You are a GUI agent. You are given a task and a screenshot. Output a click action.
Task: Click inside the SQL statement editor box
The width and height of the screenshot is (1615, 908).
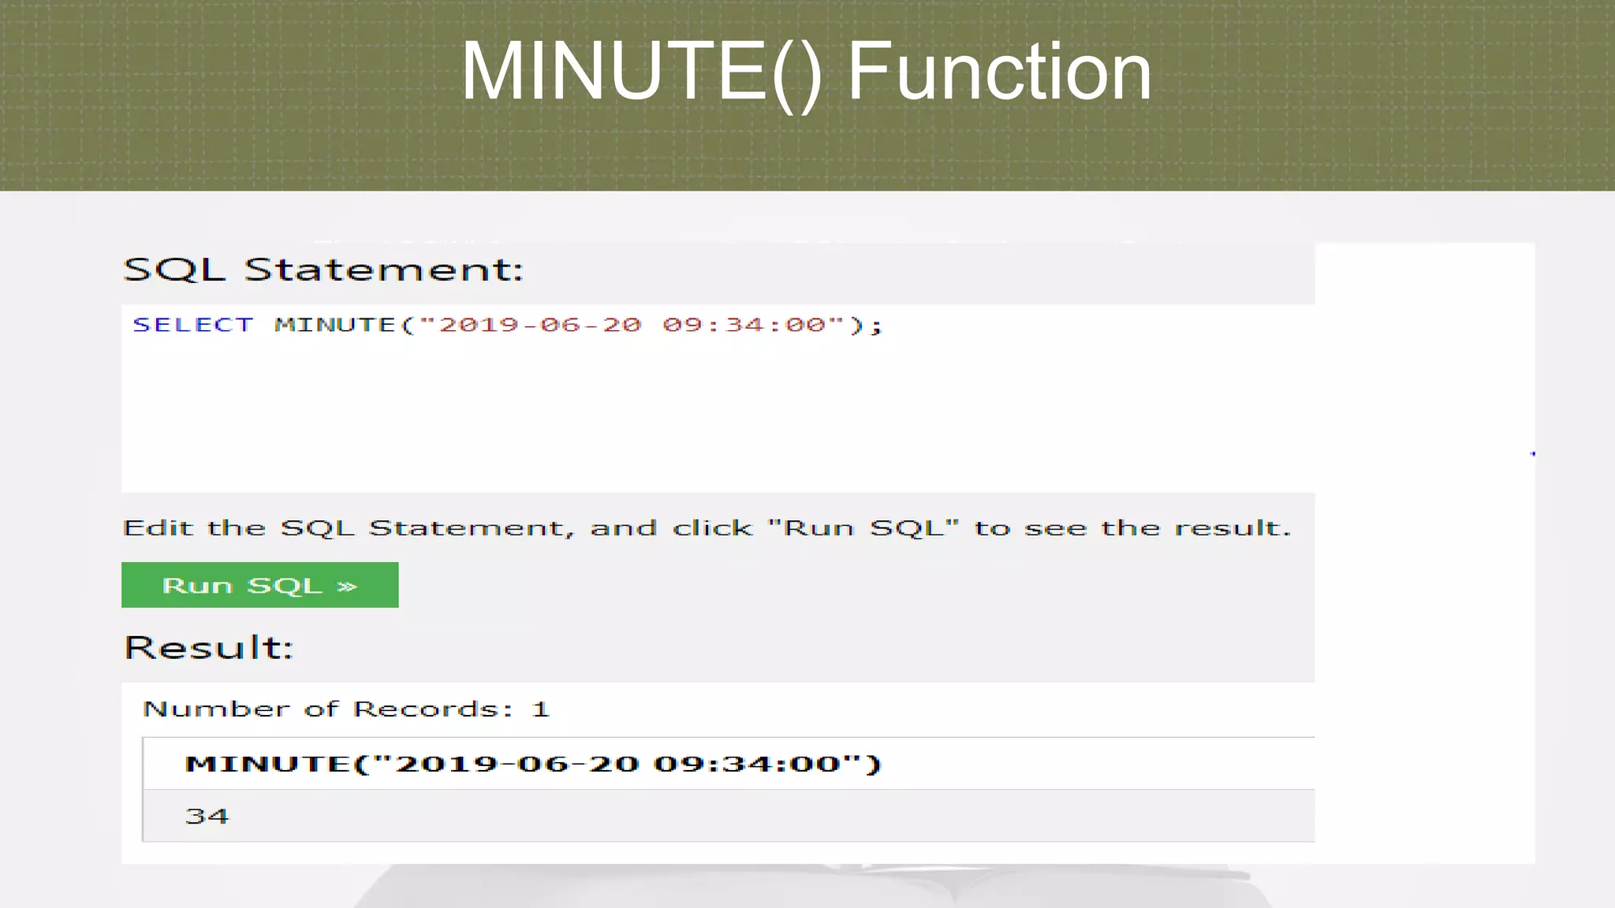718,398
